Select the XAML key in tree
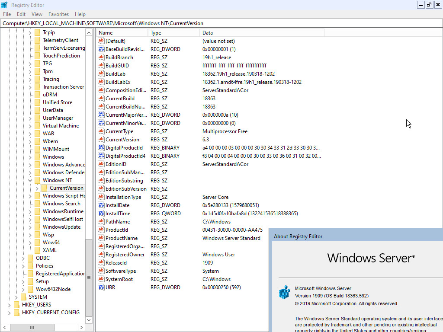 (x=49, y=250)
